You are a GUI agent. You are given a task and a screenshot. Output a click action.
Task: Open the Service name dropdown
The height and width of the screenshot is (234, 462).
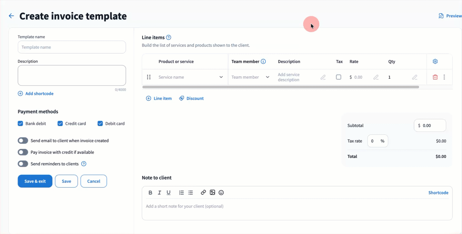(191, 77)
